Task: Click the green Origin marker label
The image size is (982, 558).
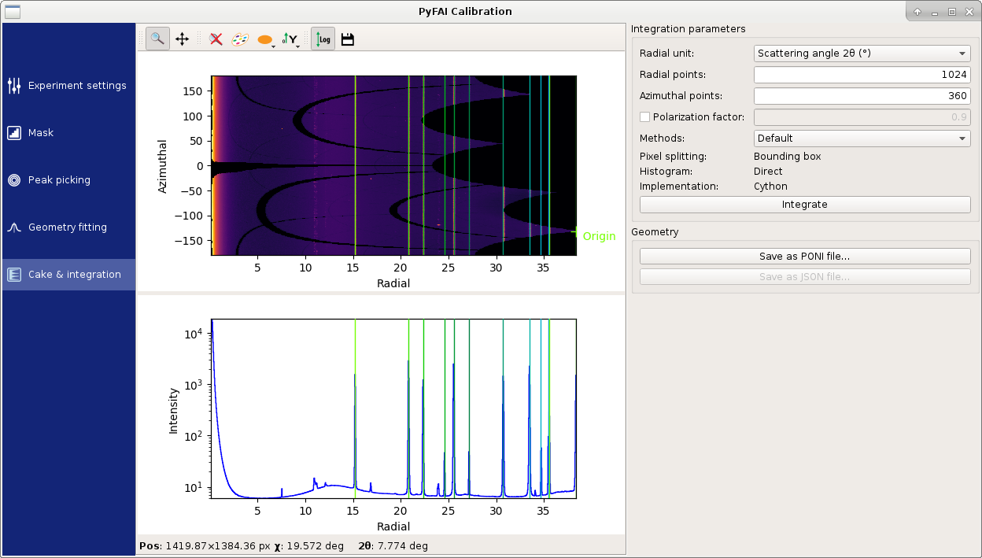Action: point(599,236)
